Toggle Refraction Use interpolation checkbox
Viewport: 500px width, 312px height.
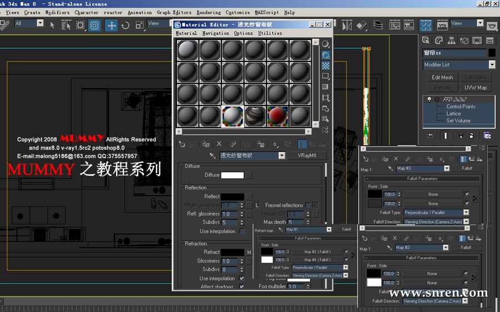tap(242, 278)
